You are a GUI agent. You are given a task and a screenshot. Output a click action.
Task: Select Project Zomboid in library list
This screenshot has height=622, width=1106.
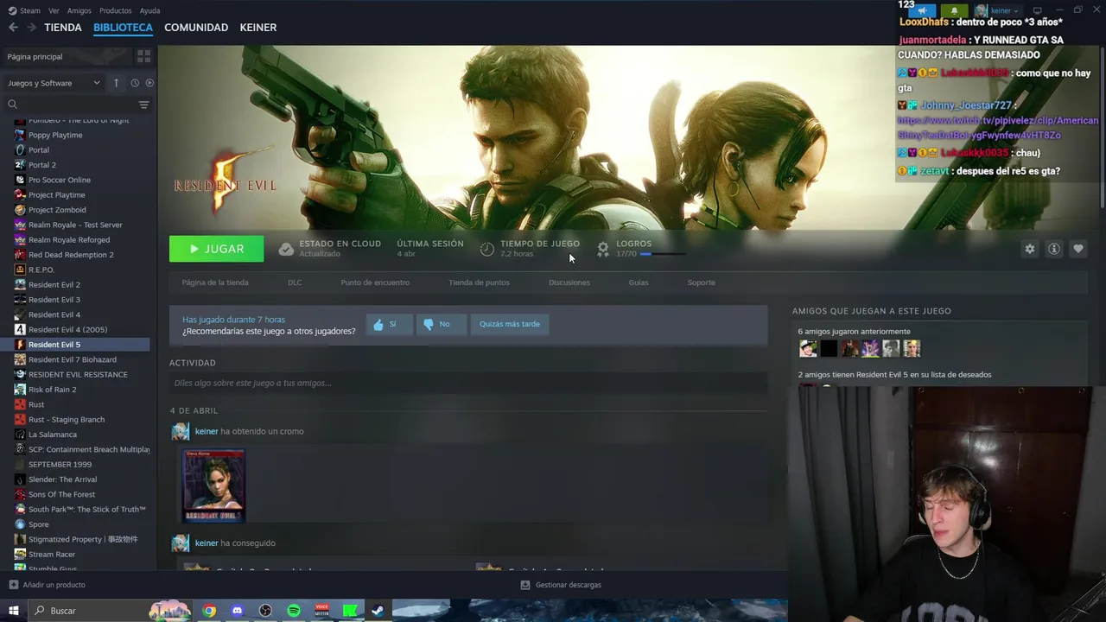coord(57,210)
